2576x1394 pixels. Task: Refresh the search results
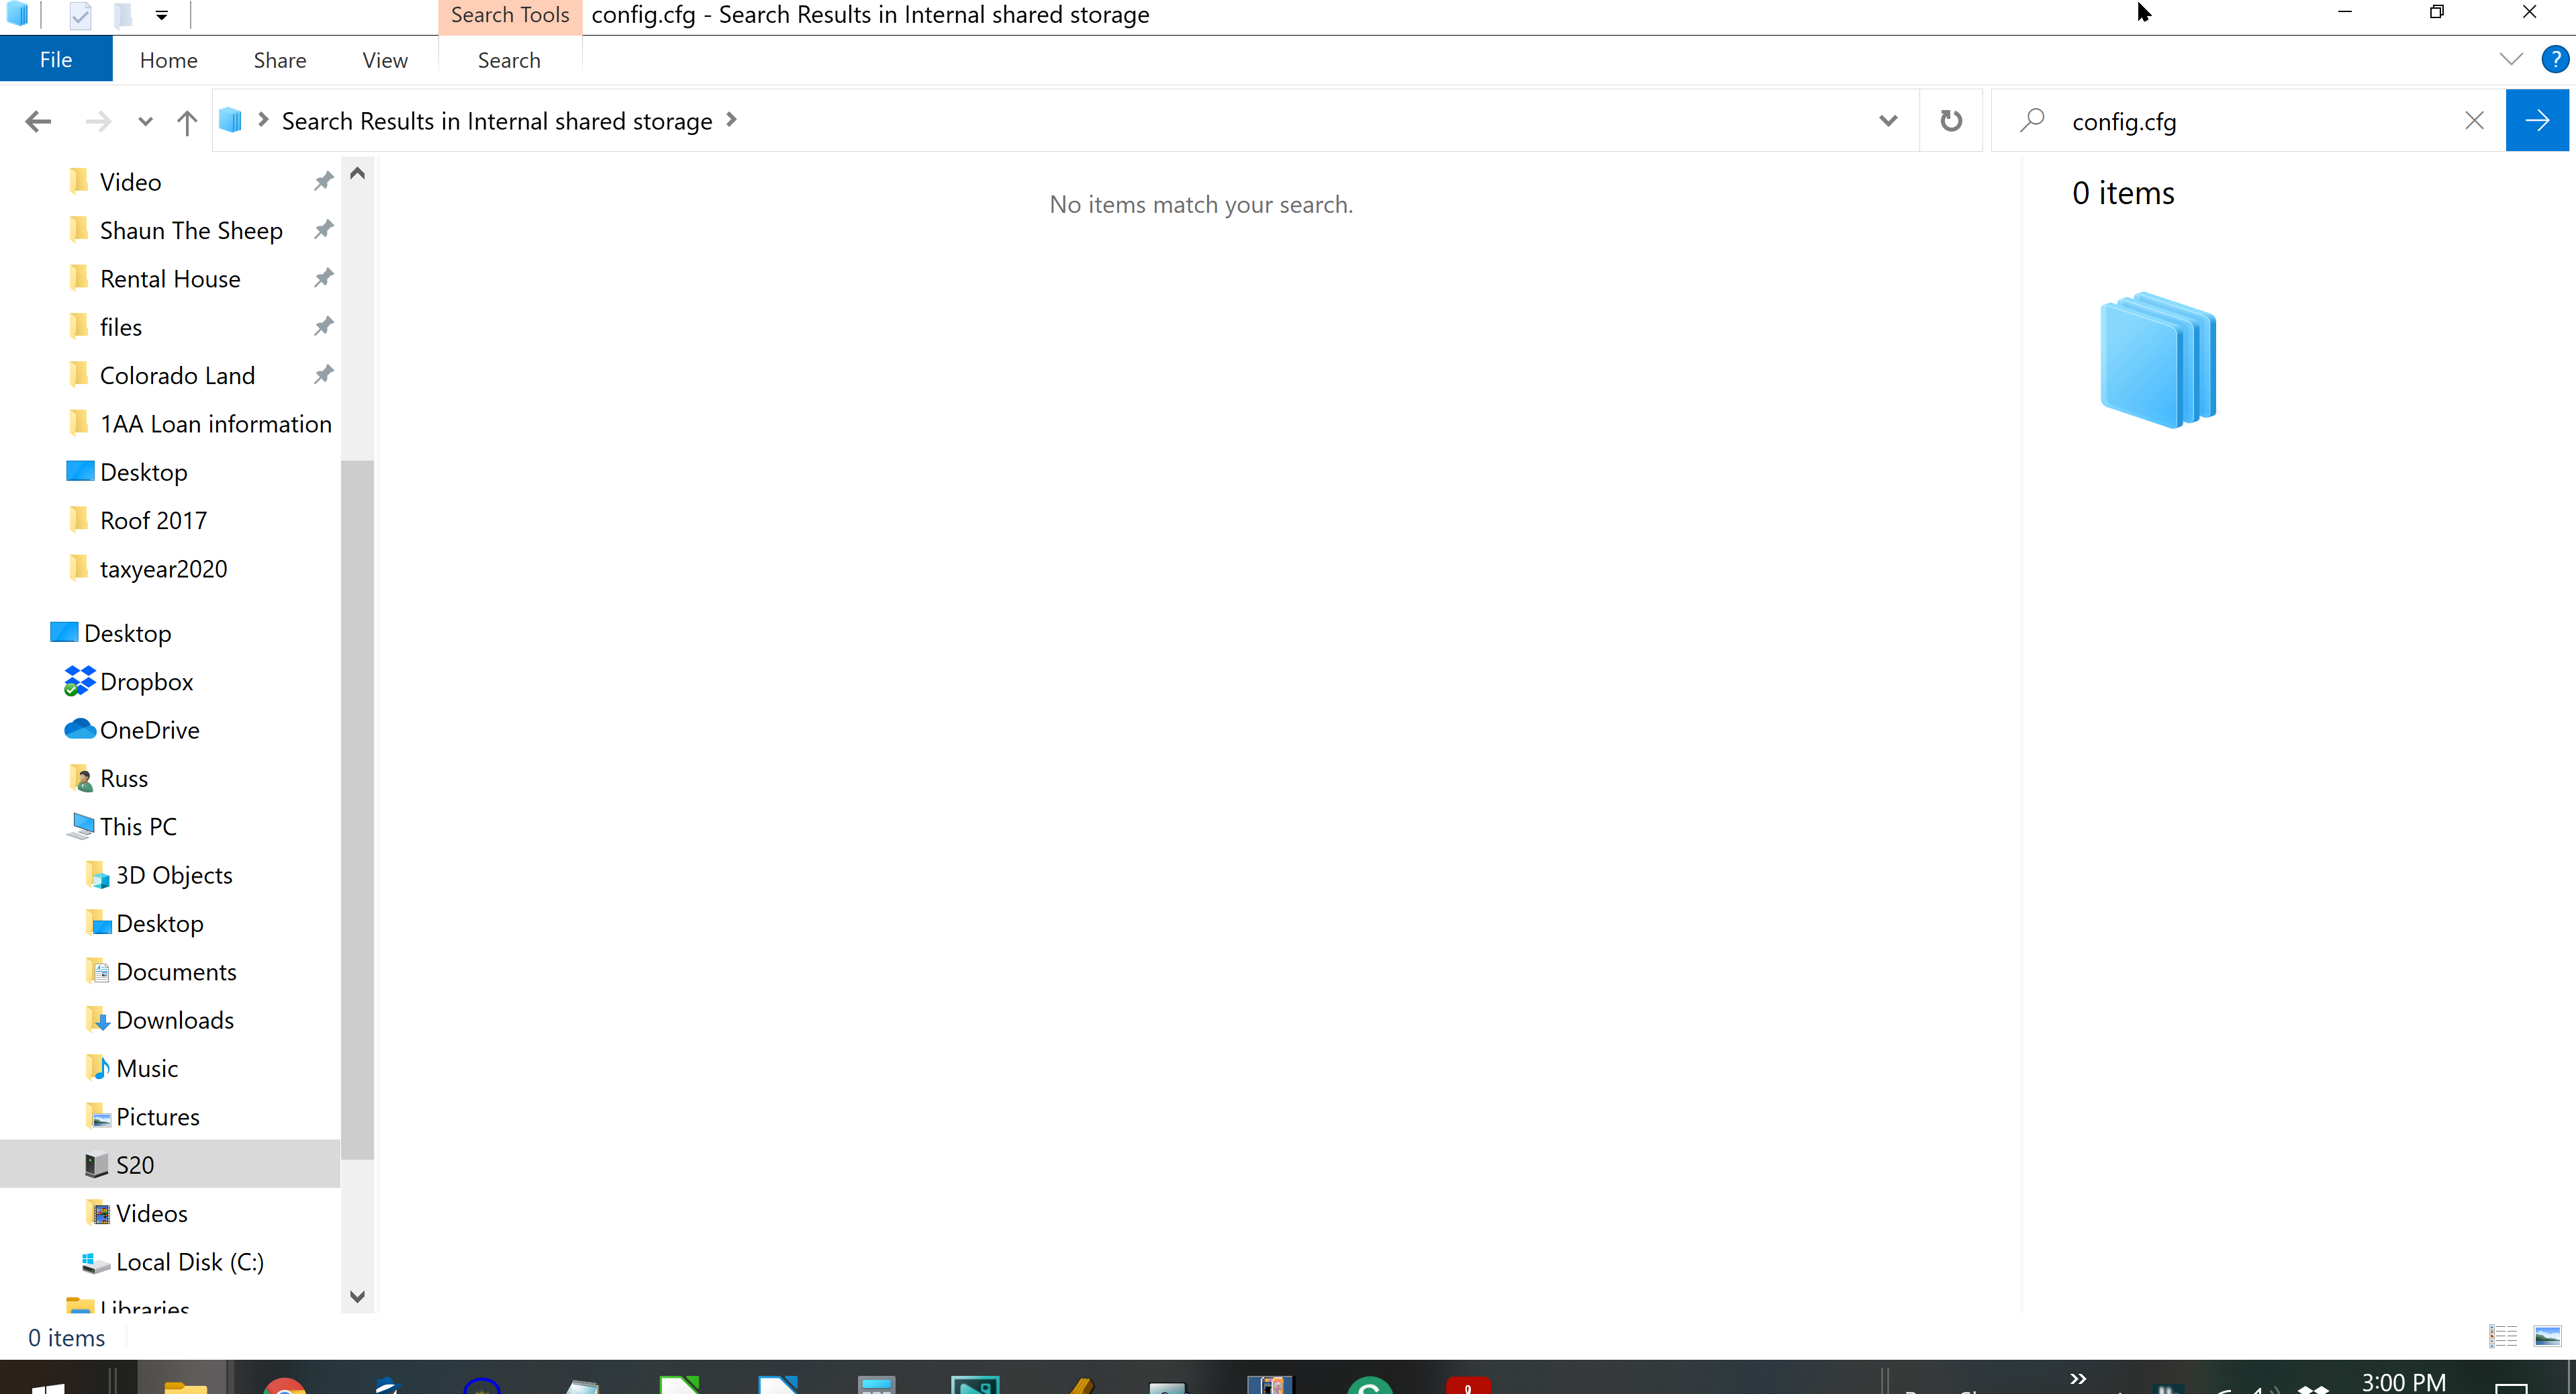click(x=1950, y=121)
